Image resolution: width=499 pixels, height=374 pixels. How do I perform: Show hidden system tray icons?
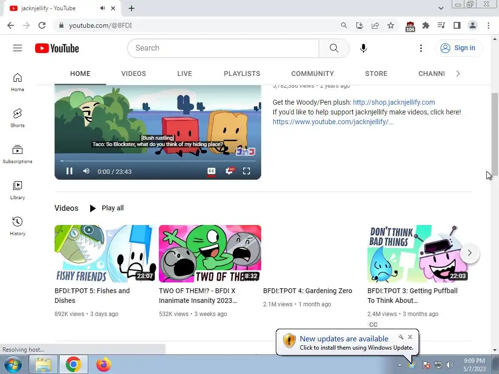(400, 365)
